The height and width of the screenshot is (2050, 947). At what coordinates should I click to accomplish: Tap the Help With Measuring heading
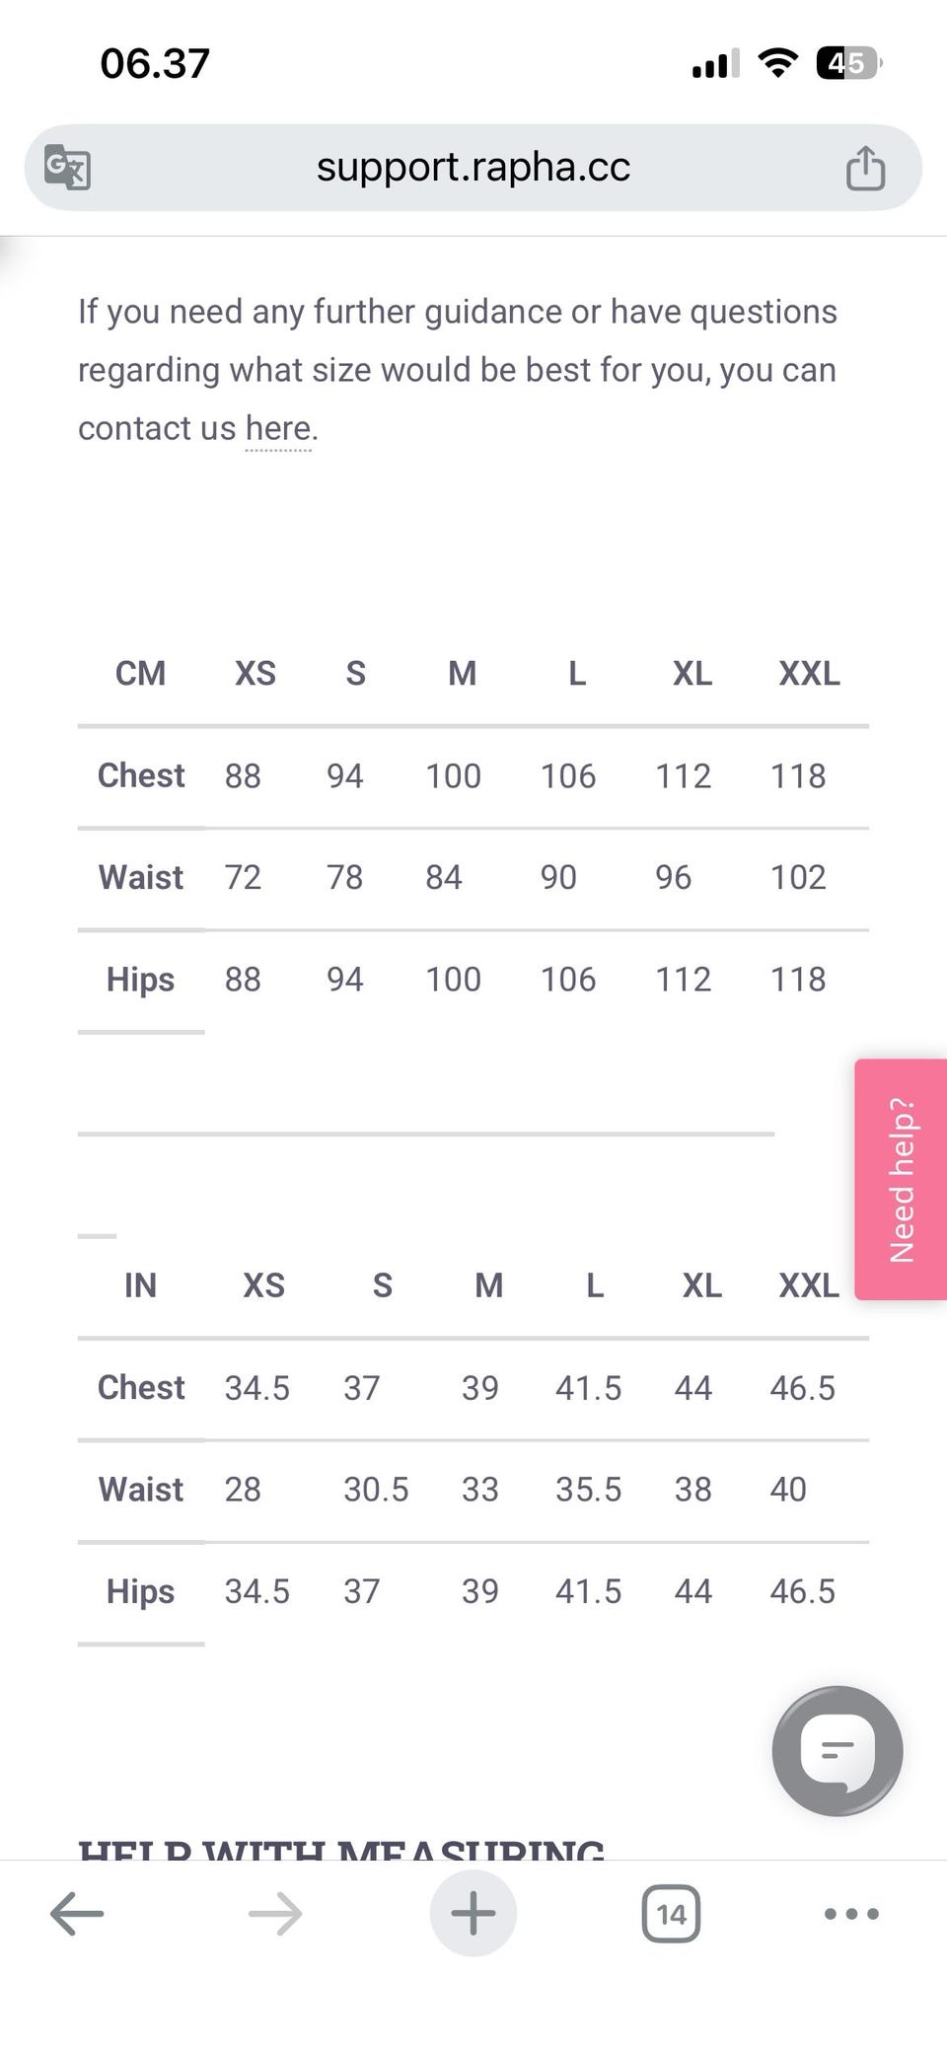[341, 1849]
